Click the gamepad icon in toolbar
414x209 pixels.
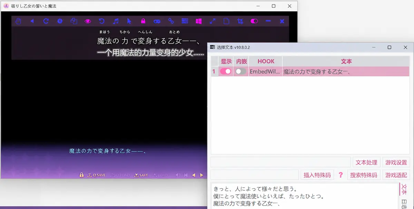[157, 21]
